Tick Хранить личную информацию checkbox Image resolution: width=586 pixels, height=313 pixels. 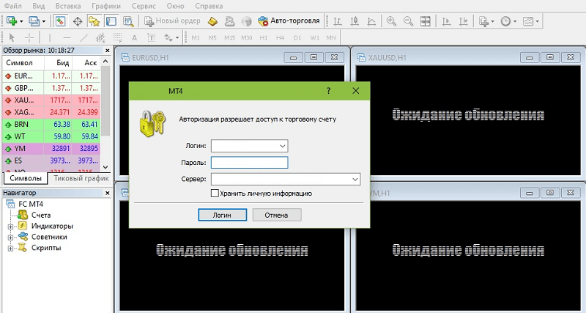[x=215, y=194]
